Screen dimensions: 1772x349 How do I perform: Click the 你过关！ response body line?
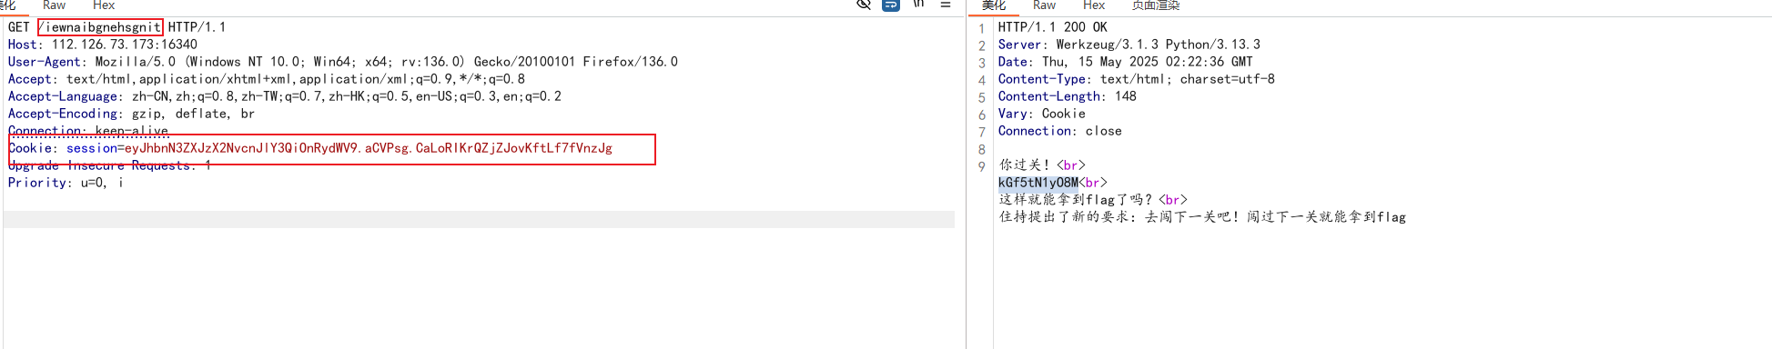pyautogui.click(x=1042, y=165)
